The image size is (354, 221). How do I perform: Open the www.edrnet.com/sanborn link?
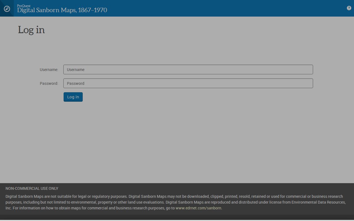tap(198, 208)
